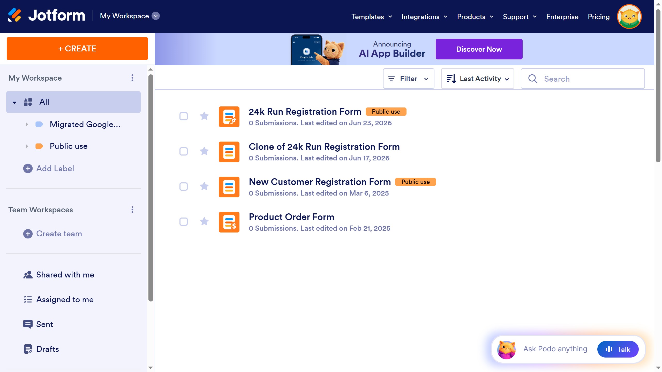Expand the Public use label arrow
Screen dimensions: 662x372
coord(27,146)
